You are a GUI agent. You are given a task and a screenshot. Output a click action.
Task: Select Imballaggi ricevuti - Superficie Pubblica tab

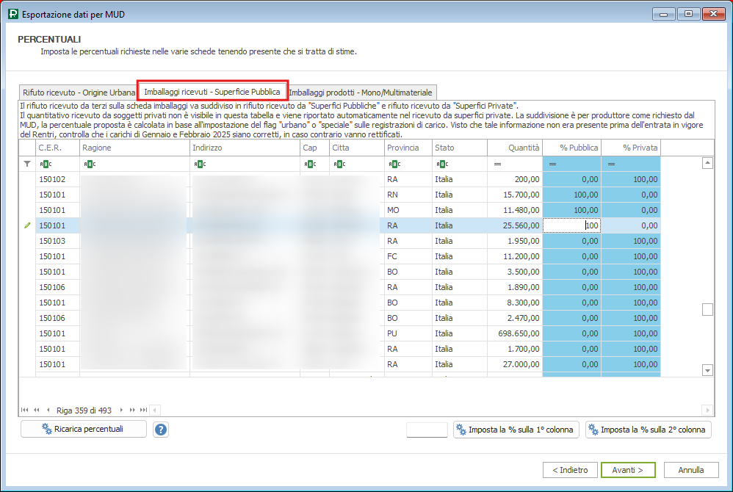[212, 92]
